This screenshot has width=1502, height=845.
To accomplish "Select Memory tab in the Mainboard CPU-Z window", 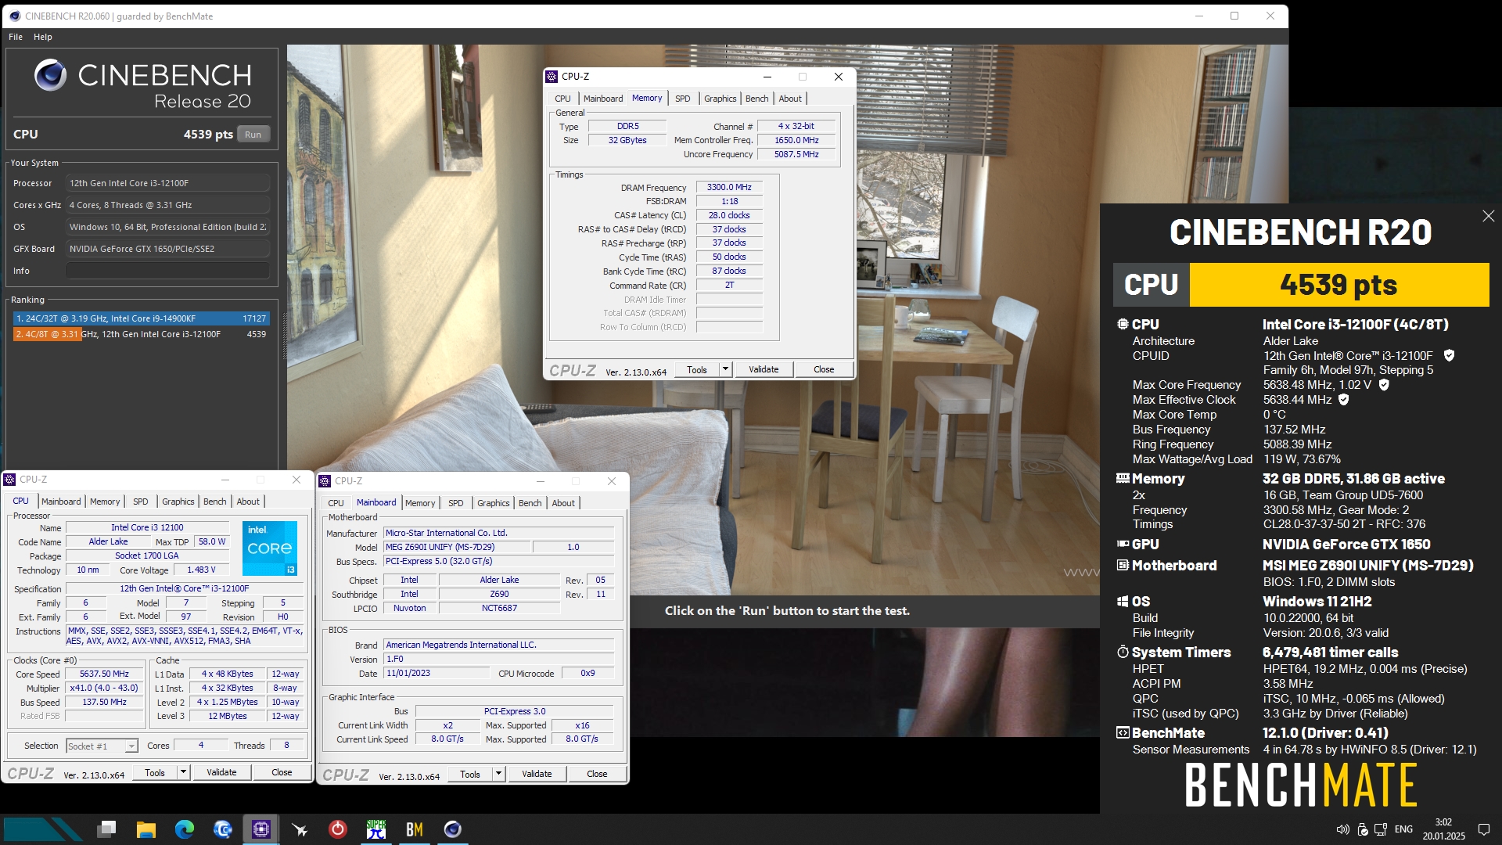I will (420, 503).
